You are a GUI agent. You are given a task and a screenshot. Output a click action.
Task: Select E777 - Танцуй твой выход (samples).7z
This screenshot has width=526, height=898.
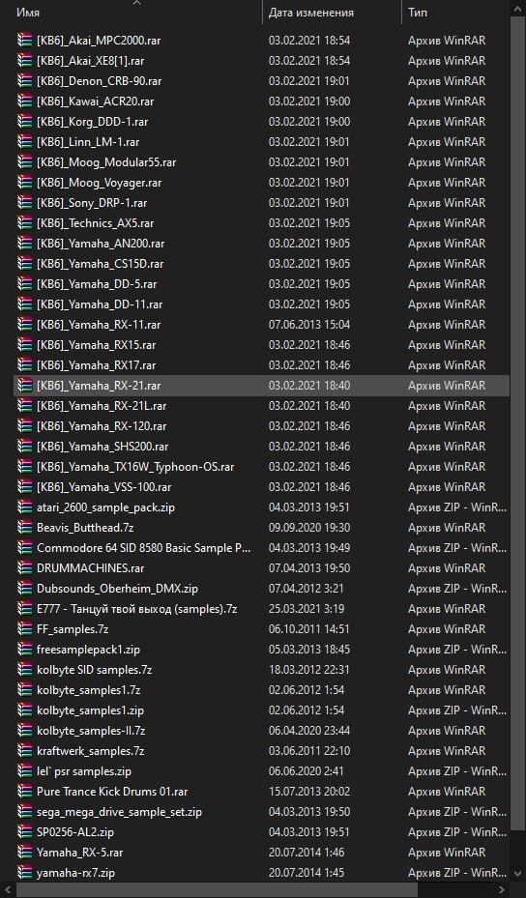137,609
